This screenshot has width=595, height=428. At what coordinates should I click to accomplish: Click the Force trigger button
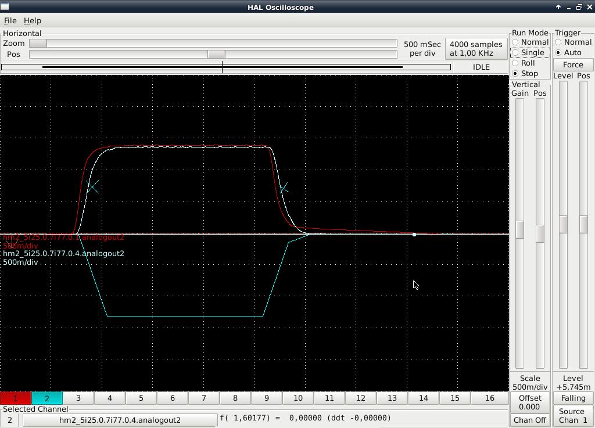click(573, 64)
